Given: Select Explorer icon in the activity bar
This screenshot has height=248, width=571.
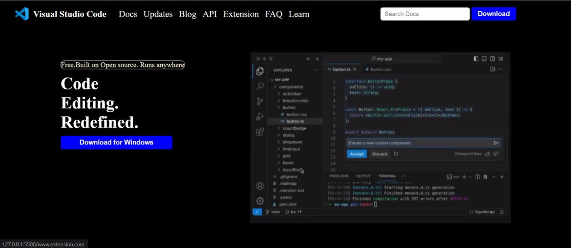Looking at the screenshot, I should click(x=260, y=72).
